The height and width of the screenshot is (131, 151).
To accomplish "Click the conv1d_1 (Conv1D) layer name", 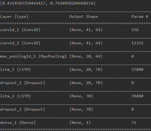I will (20, 30).
